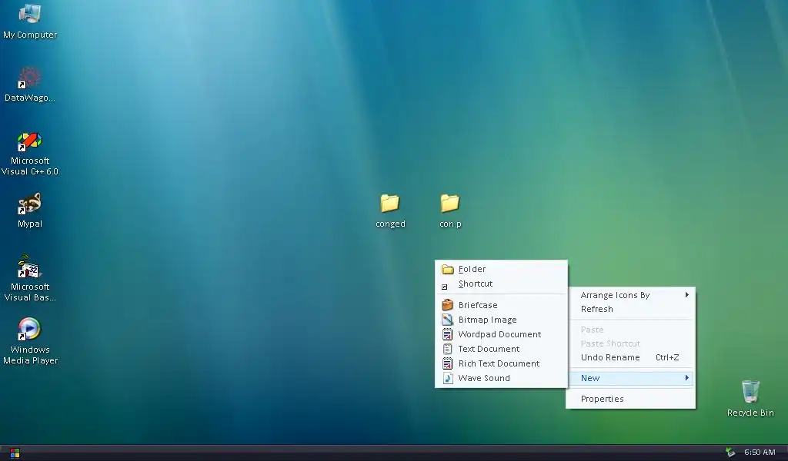Click the clock showing 6:50 AM
Screen dimensions: 788x461
click(760, 453)
